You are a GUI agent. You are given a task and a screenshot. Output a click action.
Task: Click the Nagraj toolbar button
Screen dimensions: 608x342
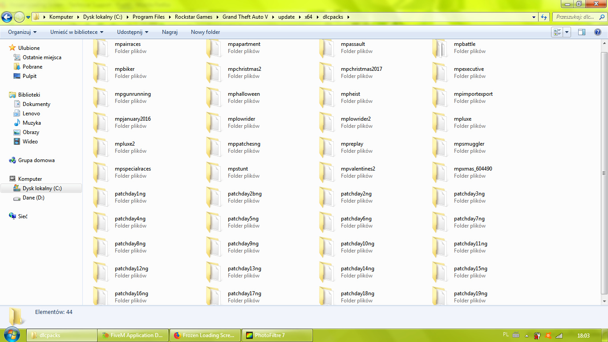point(170,32)
